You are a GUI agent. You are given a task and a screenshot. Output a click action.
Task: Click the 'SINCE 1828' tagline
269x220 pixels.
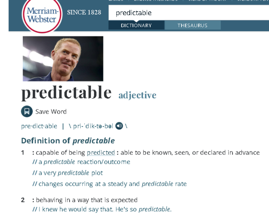click(84, 13)
